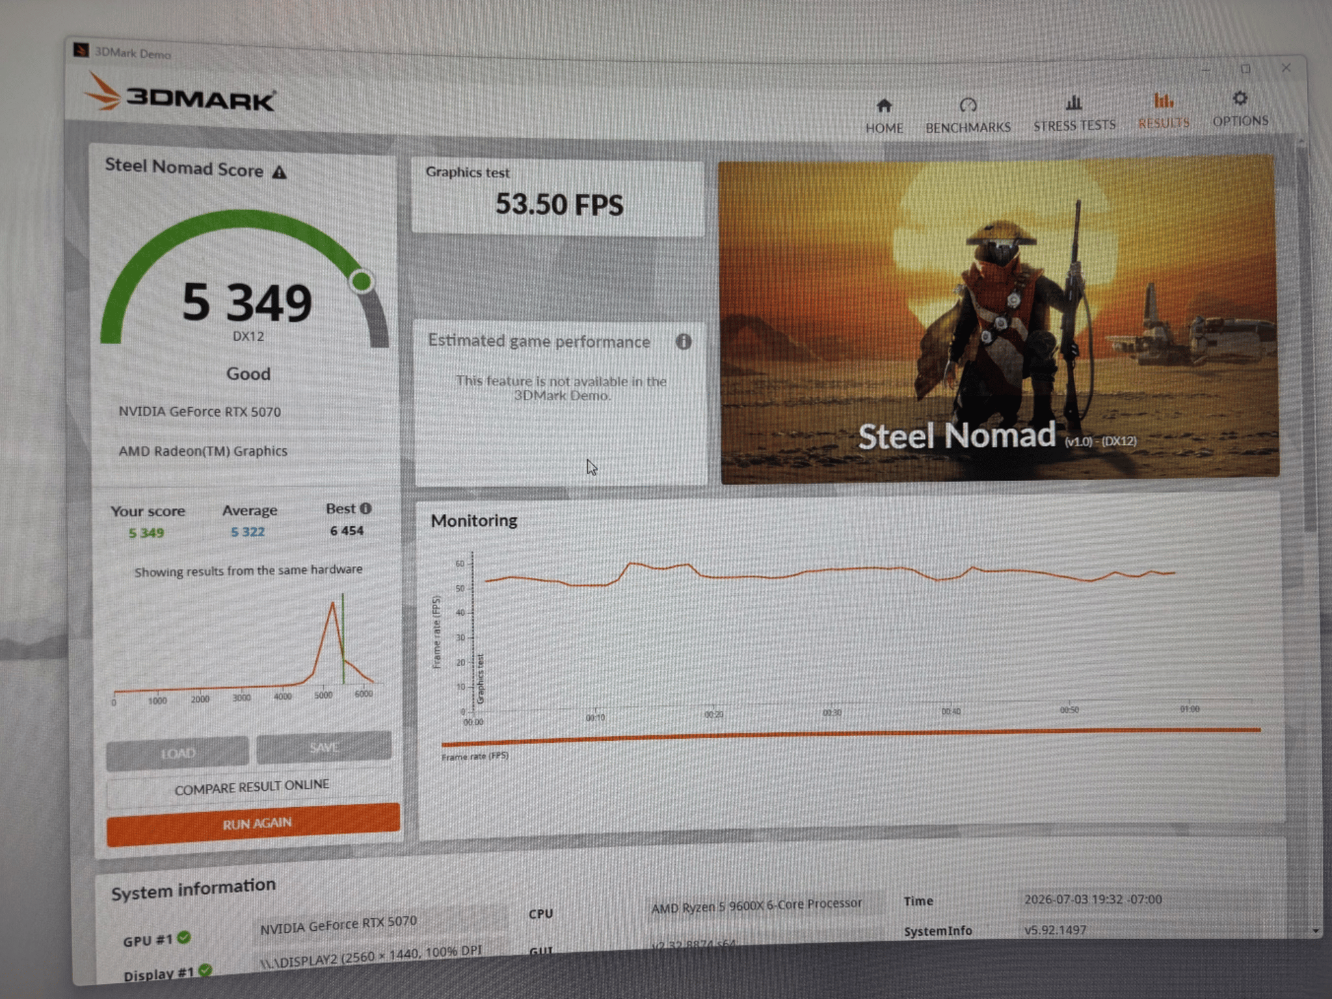
Task: Click the Time value 2026-07-03 19:32
Action: (1093, 899)
